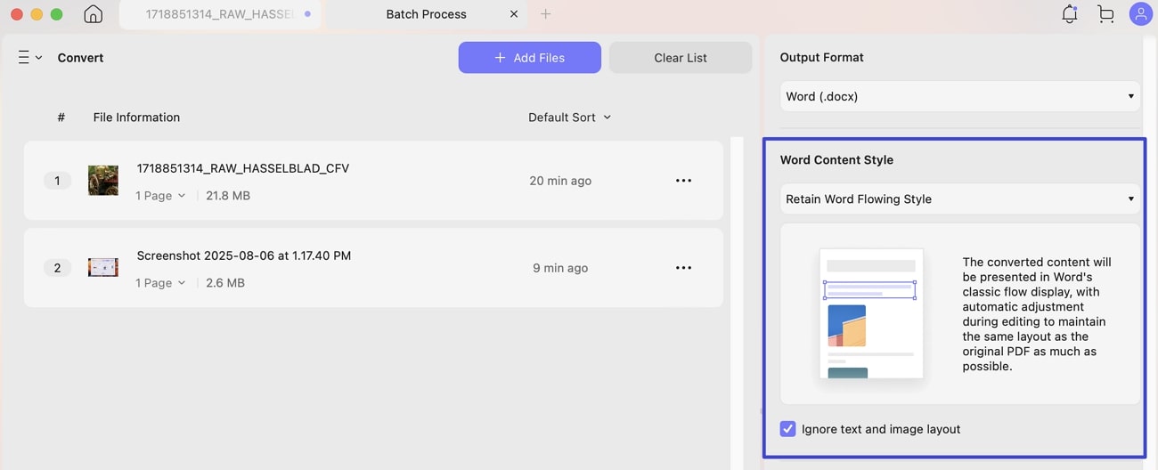This screenshot has width=1158, height=470.
Task: Open the Home icon in title bar
Action: 93,14
